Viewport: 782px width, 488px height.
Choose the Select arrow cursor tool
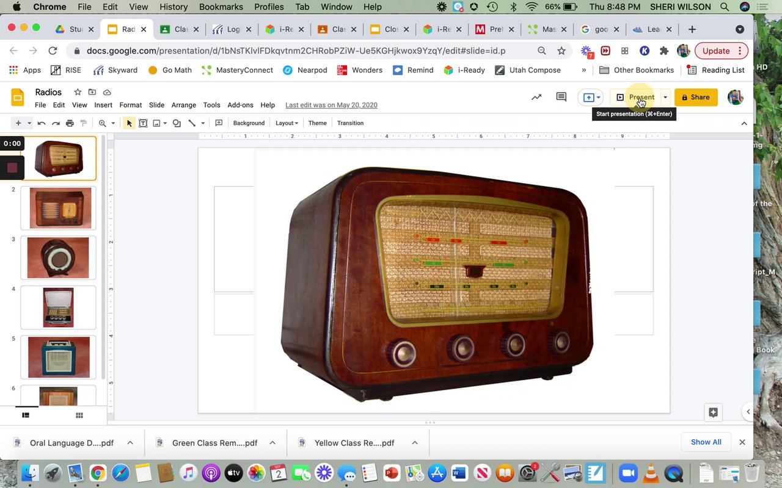click(129, 123)
